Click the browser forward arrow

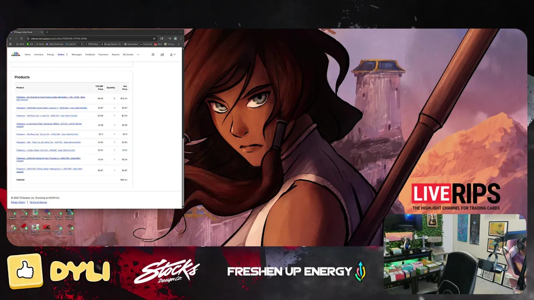pyautogui.click(x=16, y=39)
